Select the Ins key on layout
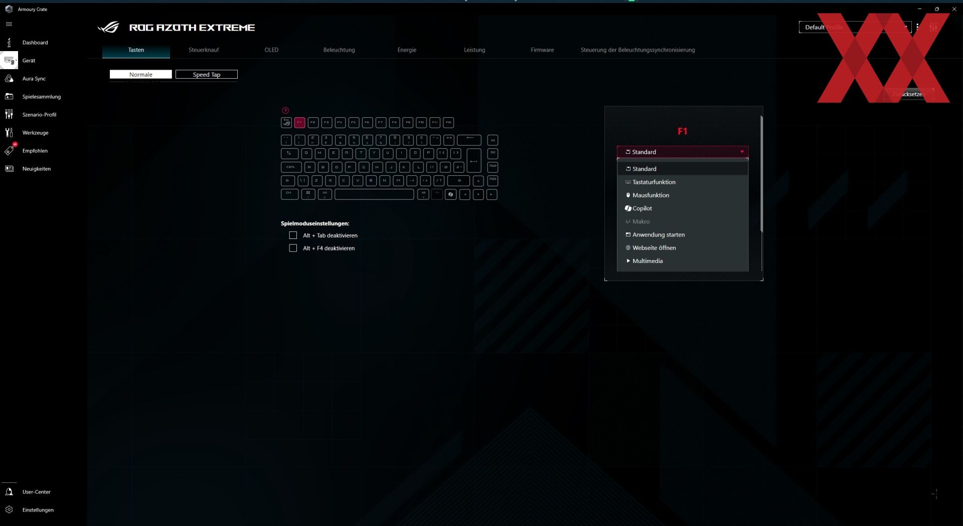 point(493,140)
